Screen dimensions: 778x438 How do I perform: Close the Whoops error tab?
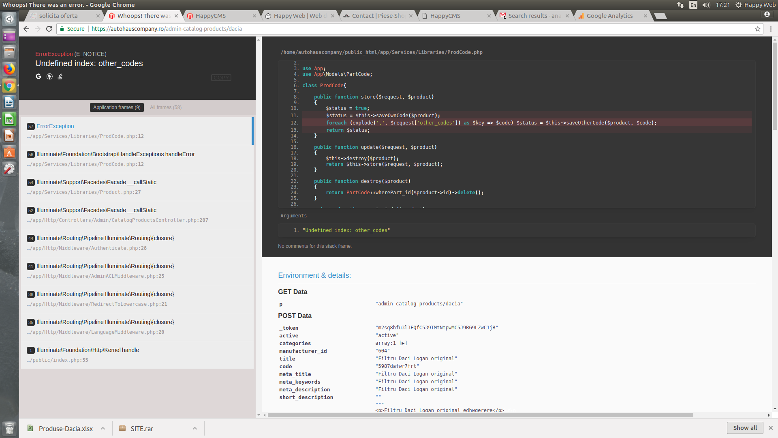click(x=176, y=16)
